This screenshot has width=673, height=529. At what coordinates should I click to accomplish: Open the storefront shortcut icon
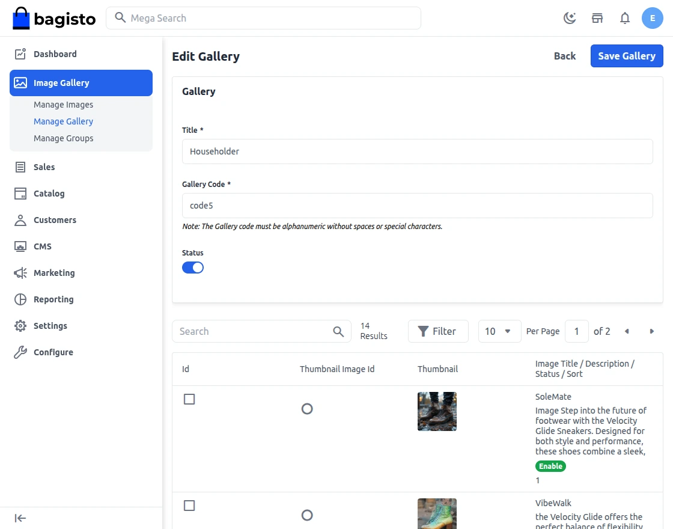(597, 18)
